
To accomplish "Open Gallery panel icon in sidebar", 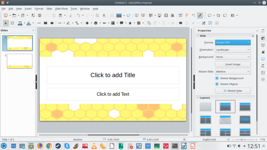I will tap(263, 73).
